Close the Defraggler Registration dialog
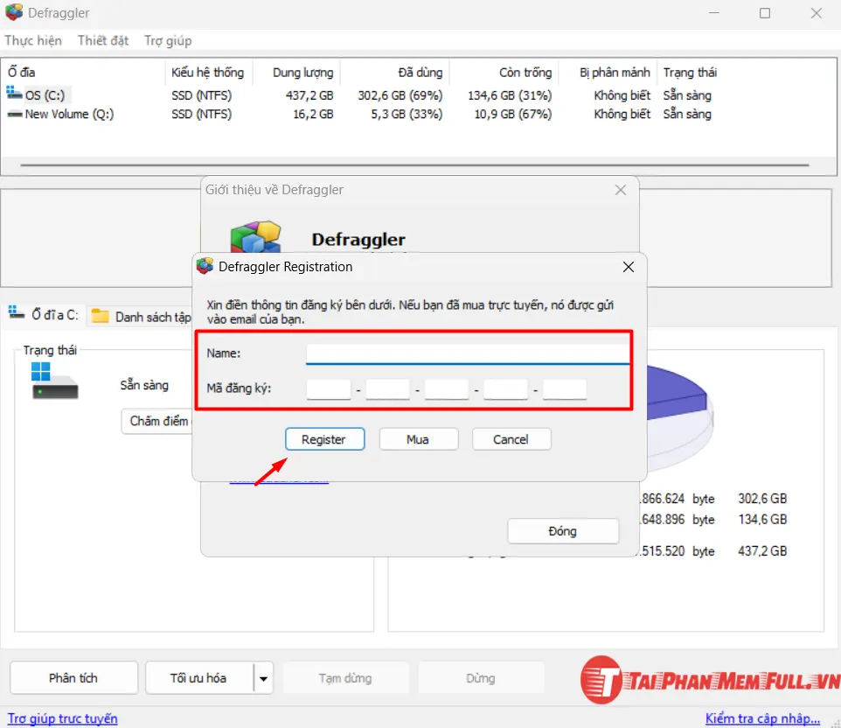Screen dimensions: 841x728 click(x=628, y=267)
